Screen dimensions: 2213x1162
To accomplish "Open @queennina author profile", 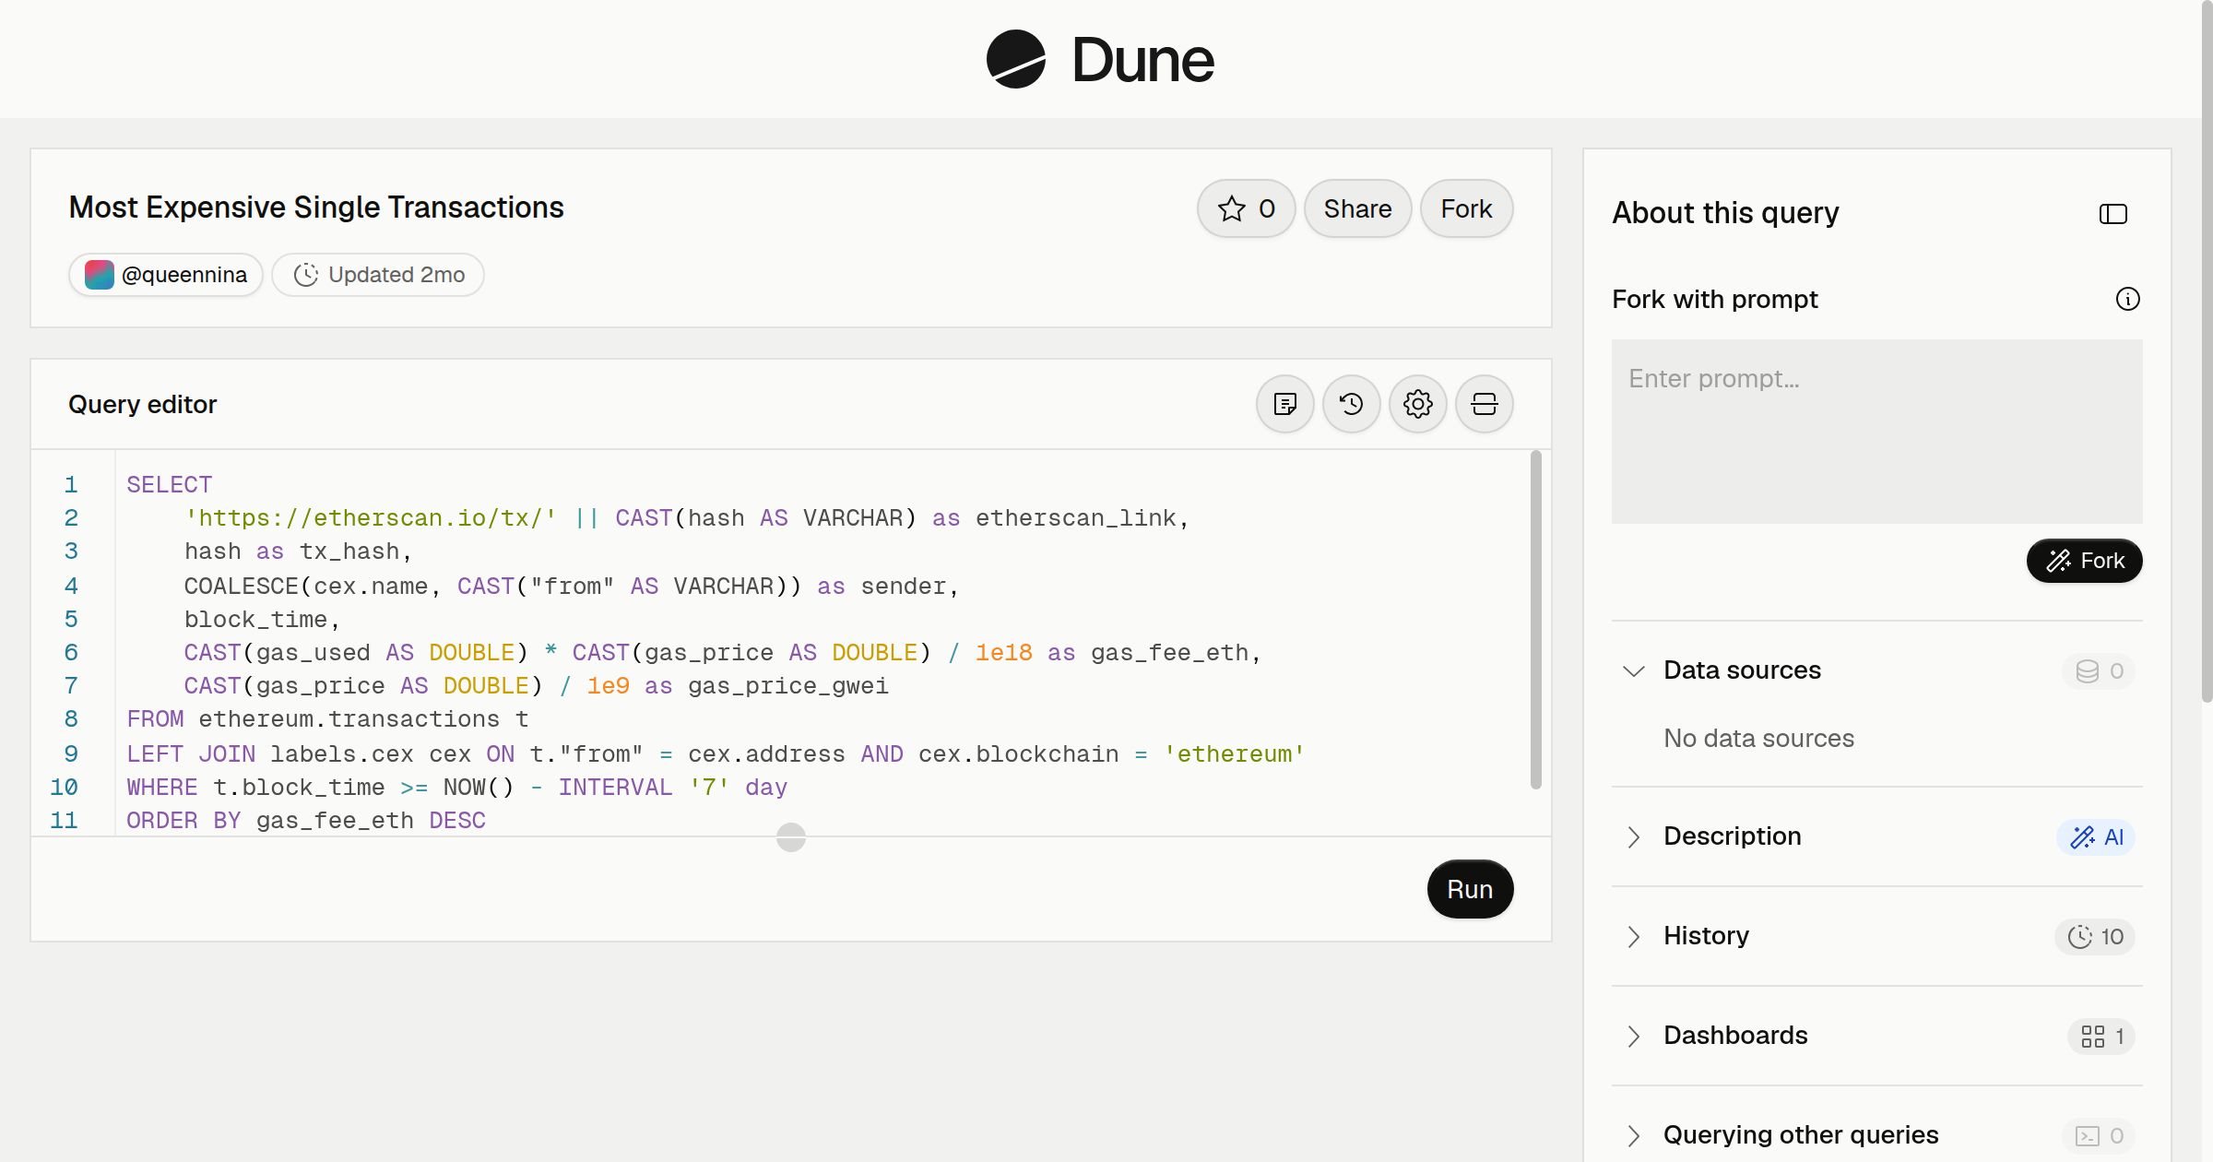I will point(166,275).
